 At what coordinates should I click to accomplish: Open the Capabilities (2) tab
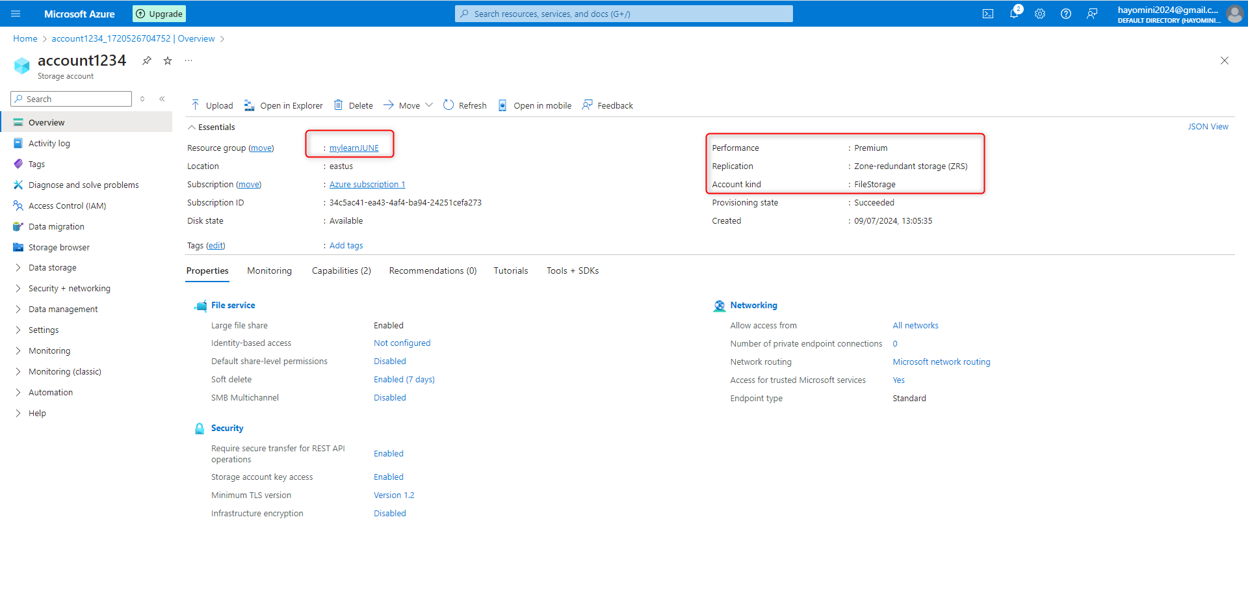[x=341, y=271]
